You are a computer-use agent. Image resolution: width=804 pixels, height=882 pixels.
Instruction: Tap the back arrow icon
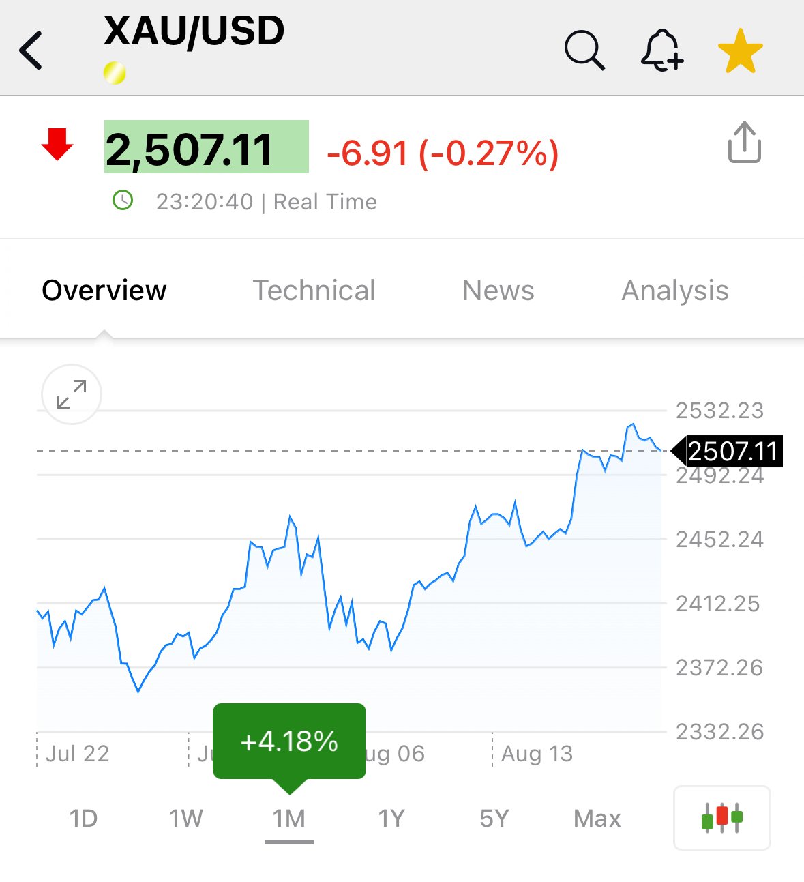click(31, 50)
